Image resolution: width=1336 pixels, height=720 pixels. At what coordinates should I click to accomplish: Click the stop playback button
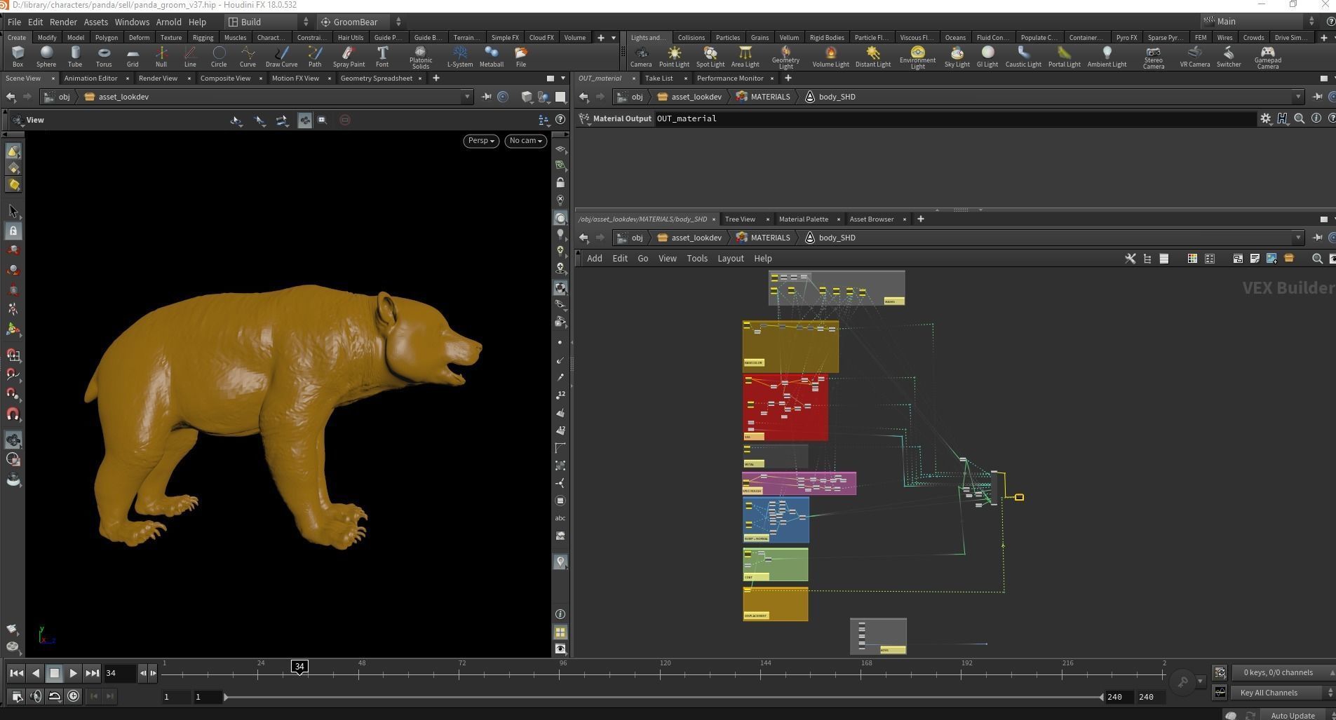(x=54, y=673)
